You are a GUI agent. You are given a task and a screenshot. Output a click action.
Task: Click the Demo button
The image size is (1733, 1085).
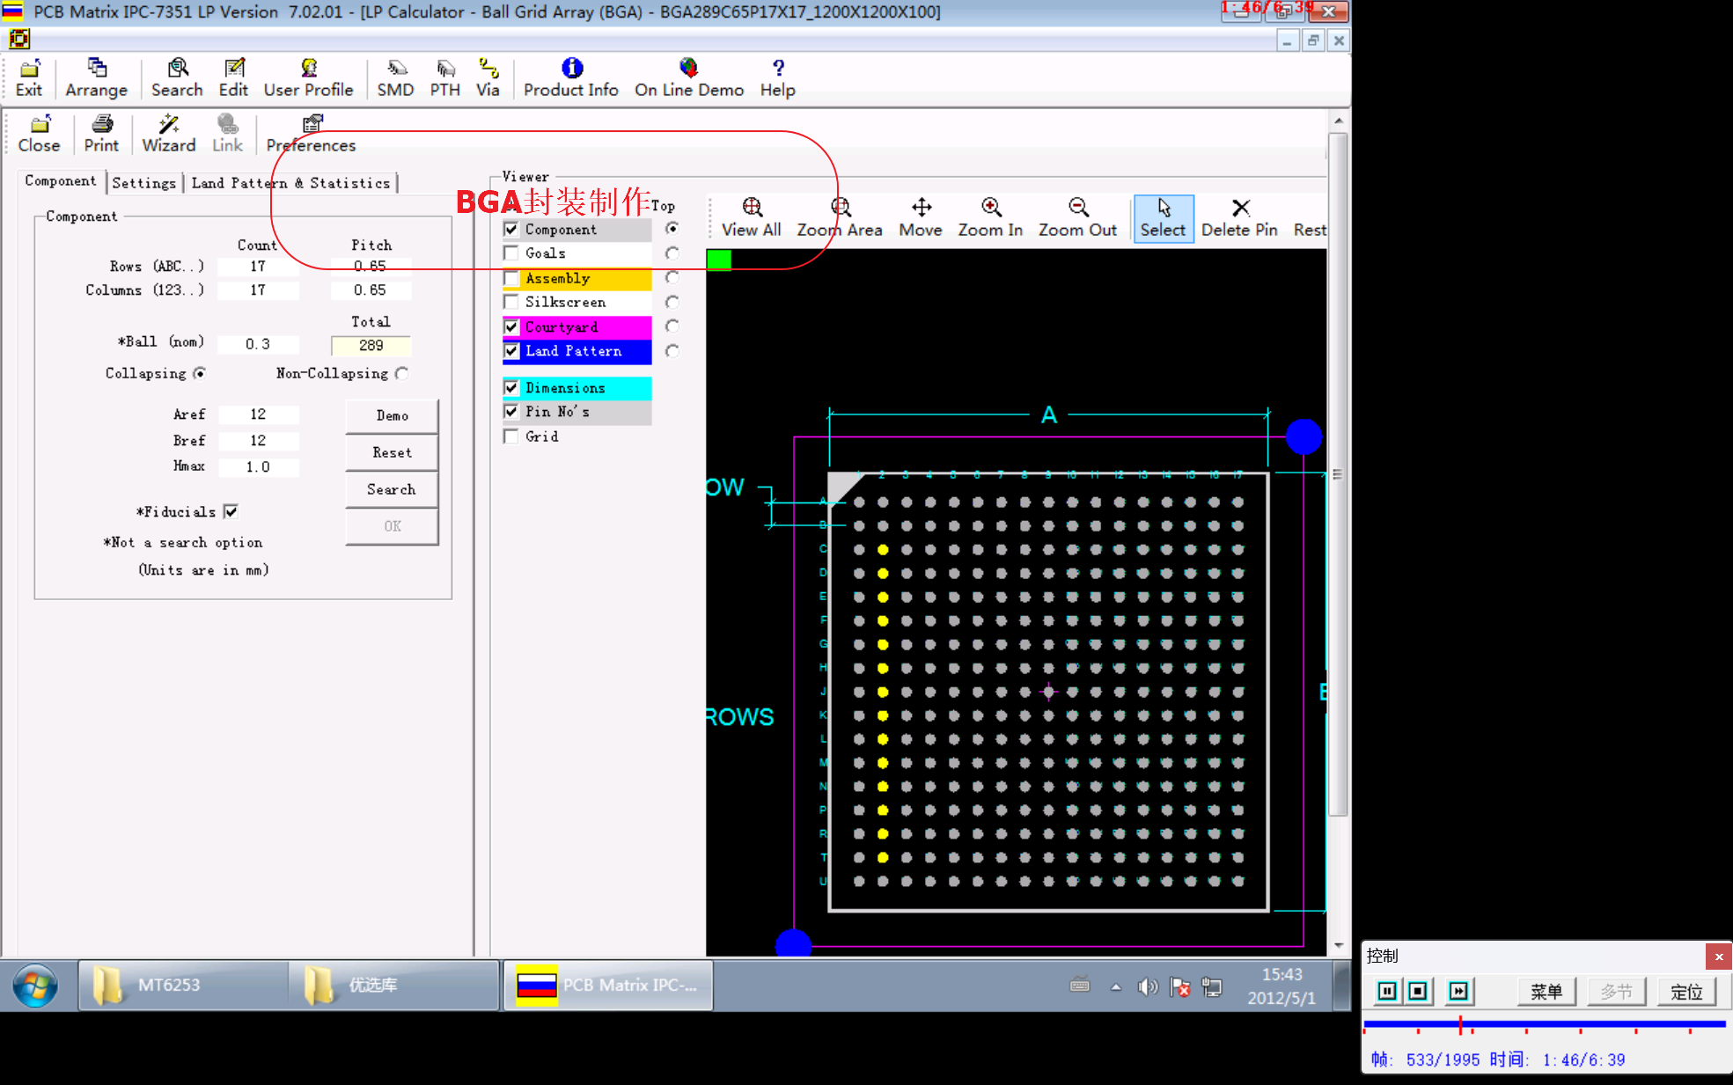click(392, 415)
